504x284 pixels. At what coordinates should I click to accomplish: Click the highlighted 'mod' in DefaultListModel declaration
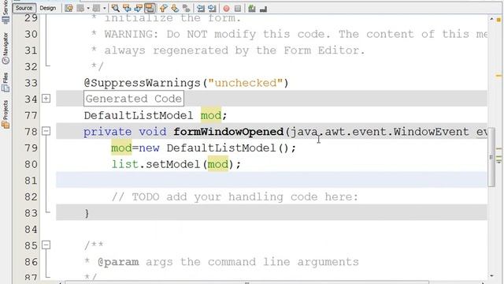pos(211,115)
